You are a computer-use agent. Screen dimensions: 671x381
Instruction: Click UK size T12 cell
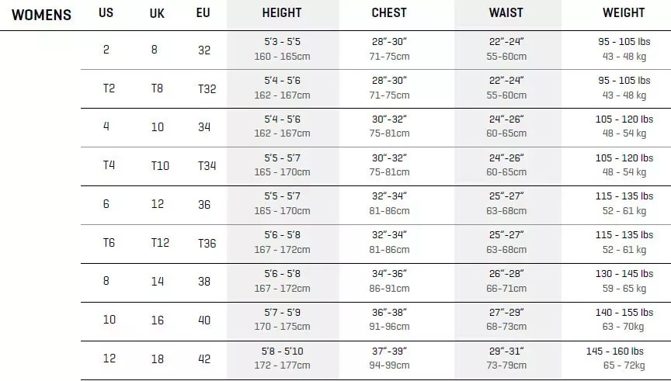click(x=160, y=243)
